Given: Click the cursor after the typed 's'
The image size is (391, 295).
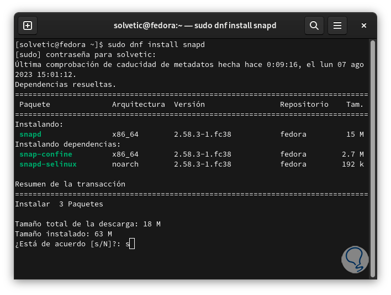Looking at the screenshot, I should (132, 244).
